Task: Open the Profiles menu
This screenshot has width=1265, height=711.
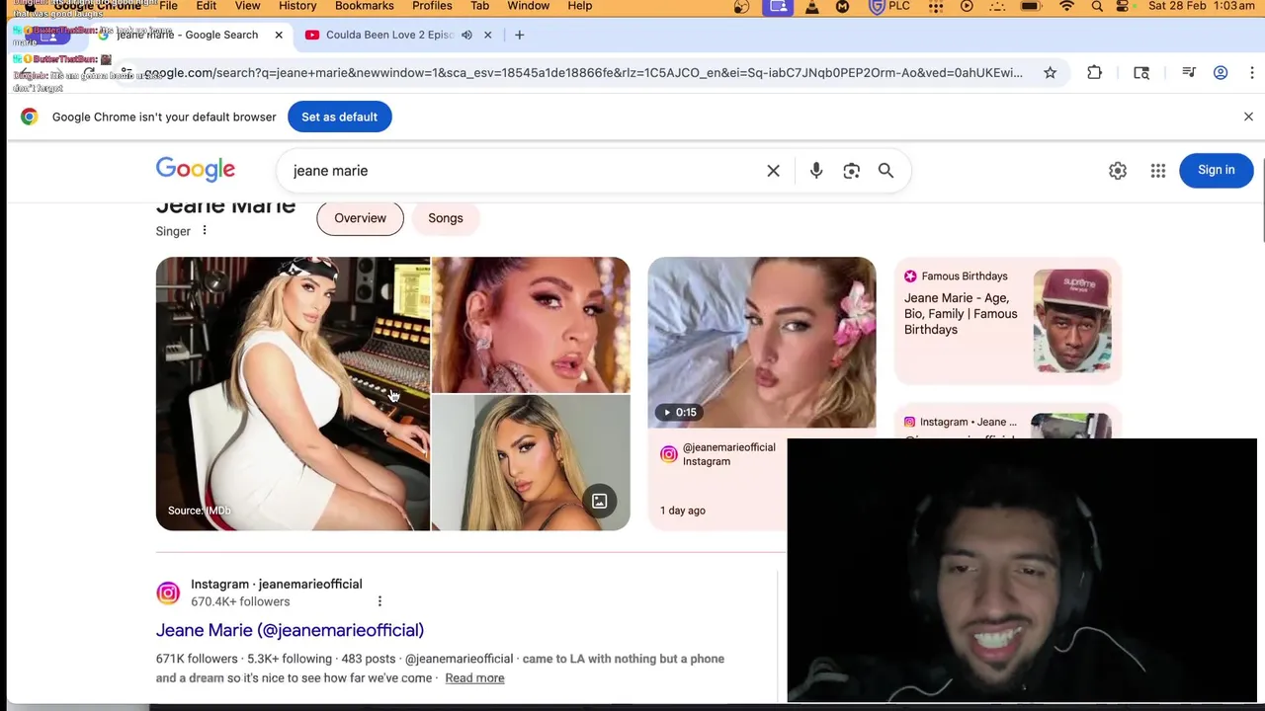Action: (432, 6)
